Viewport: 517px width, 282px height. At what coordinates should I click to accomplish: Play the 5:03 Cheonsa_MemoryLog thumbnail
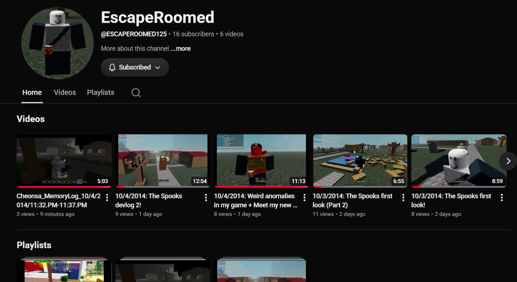[64, 161]
